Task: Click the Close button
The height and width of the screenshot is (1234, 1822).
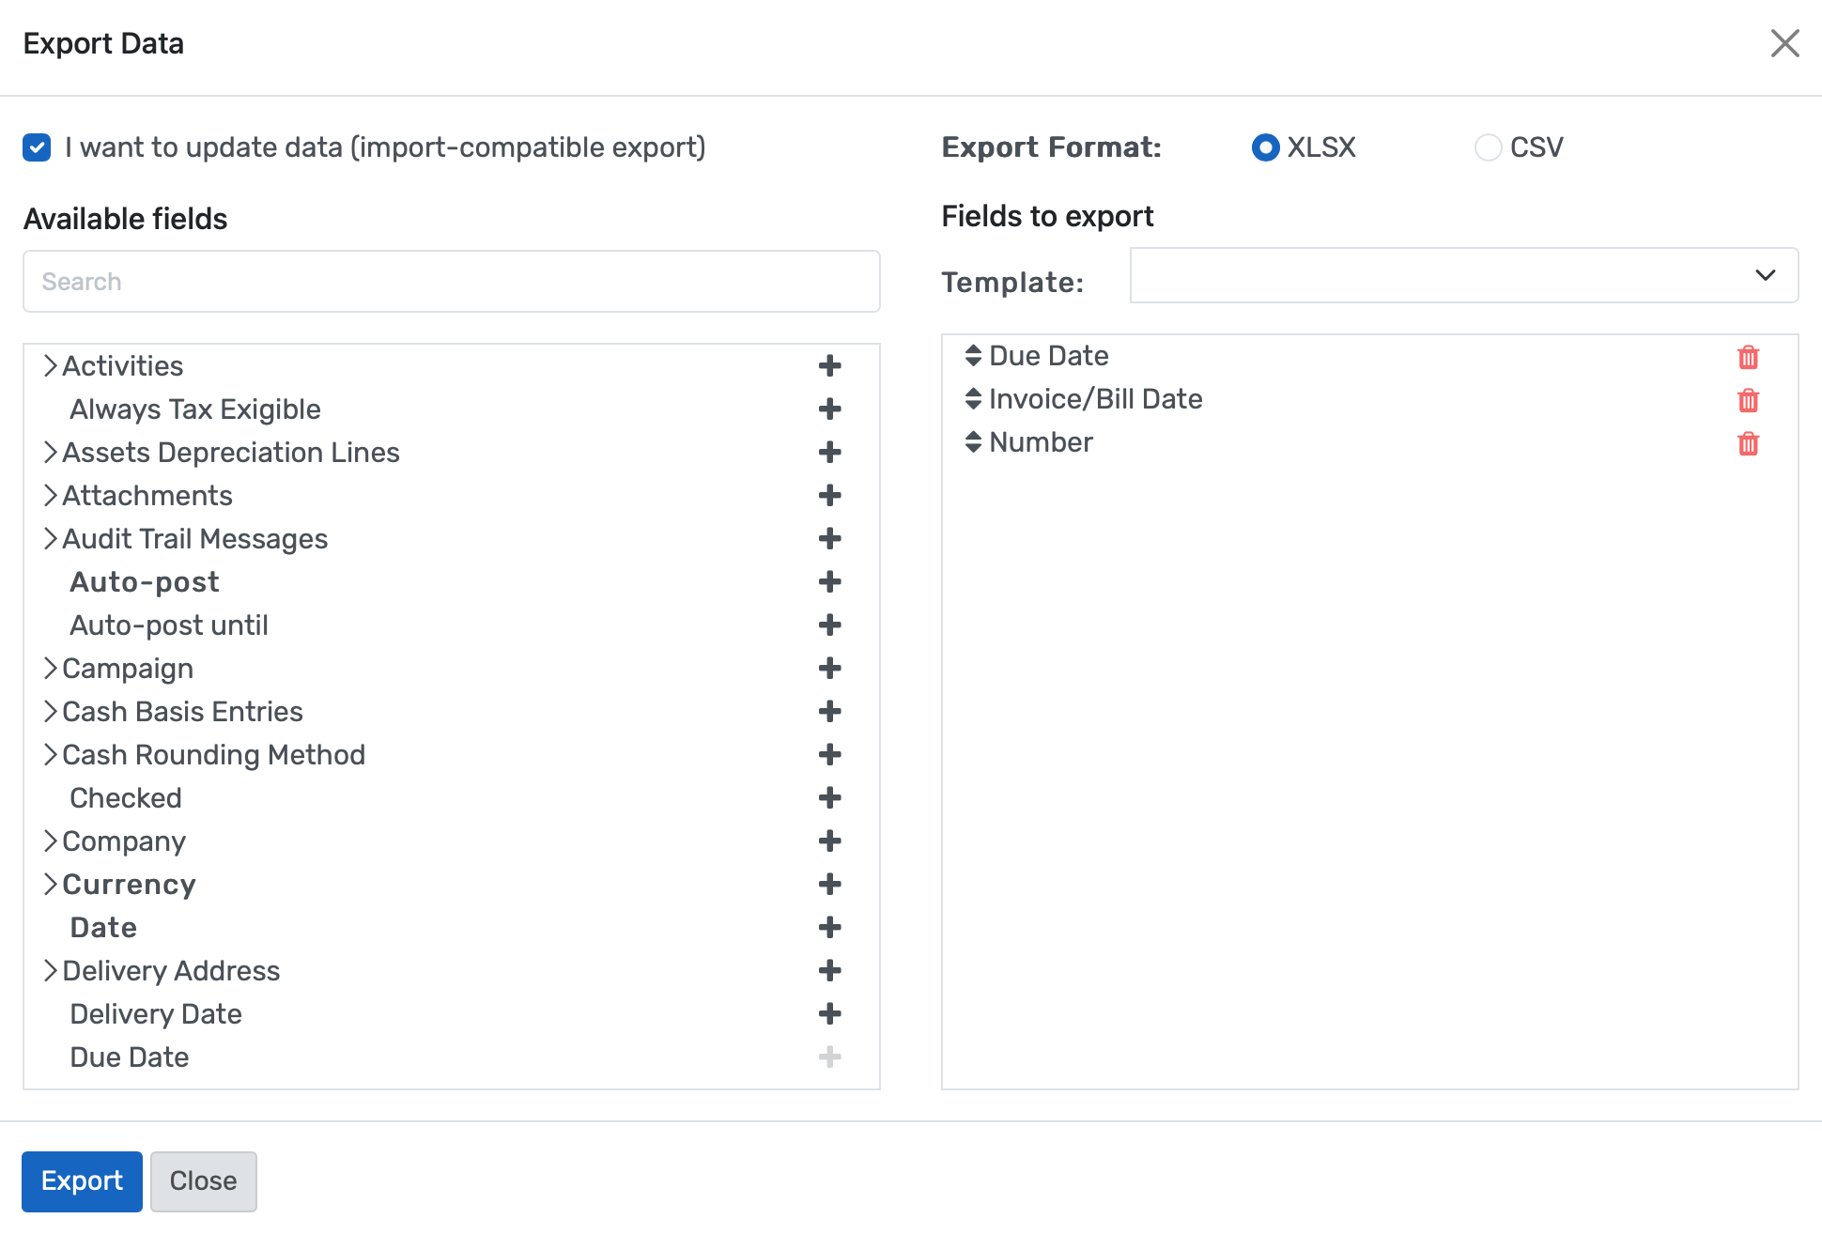Action: 204,1181
